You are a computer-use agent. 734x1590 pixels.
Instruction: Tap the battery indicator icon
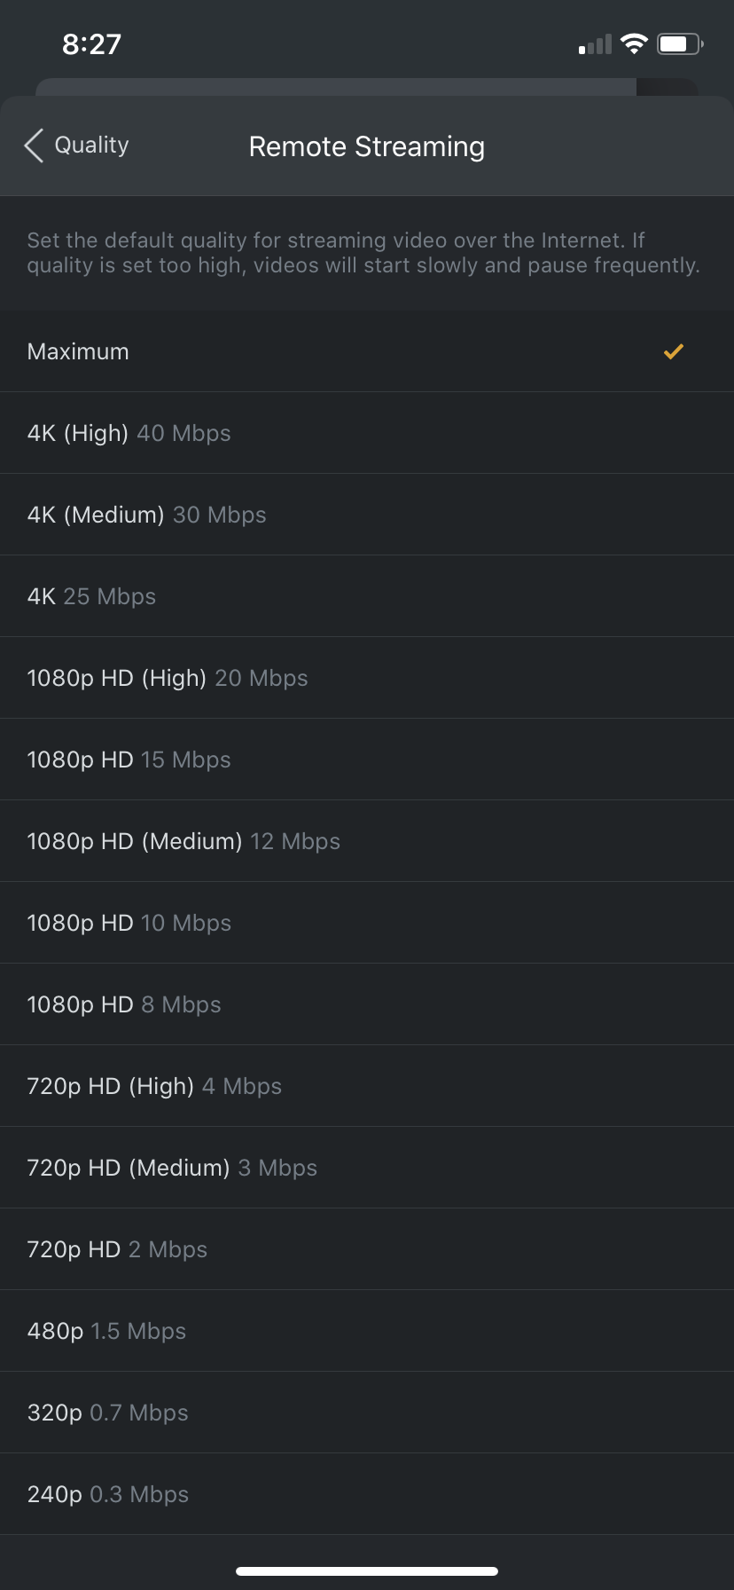[x=680, y=43]
